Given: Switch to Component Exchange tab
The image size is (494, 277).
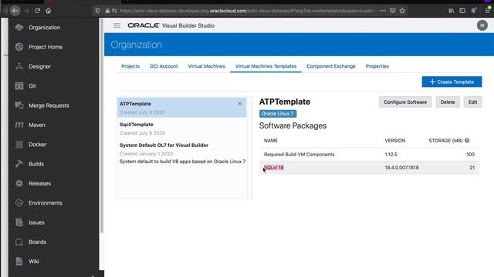Looking at the screenshot, I should point(331,66).
